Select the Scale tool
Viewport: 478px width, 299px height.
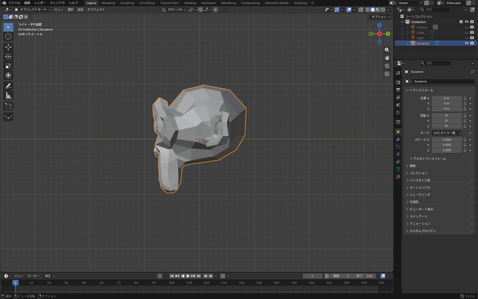pos(8,66)
